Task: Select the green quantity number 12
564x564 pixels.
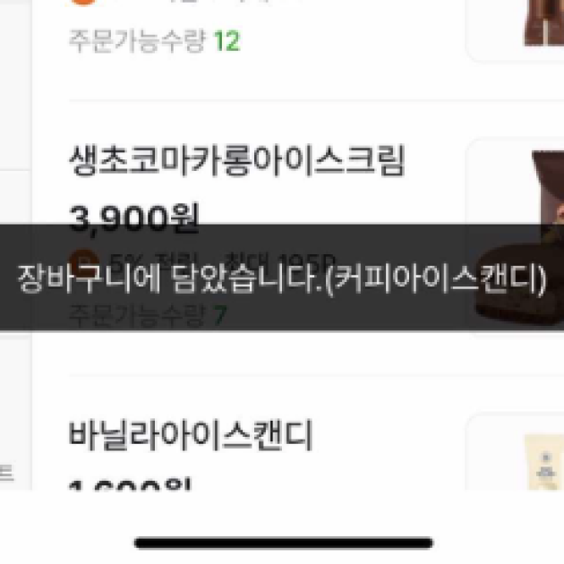Action: (227, 41)
